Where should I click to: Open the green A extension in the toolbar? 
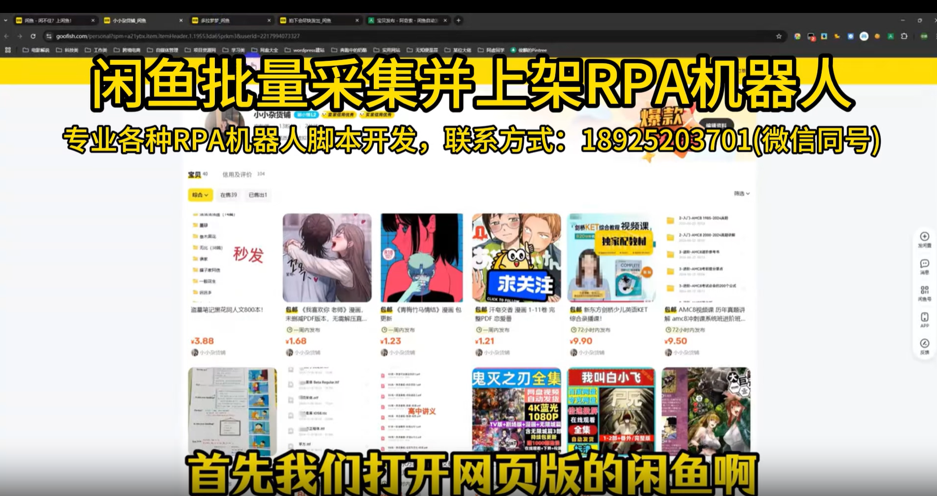click(x=891, y=36)
